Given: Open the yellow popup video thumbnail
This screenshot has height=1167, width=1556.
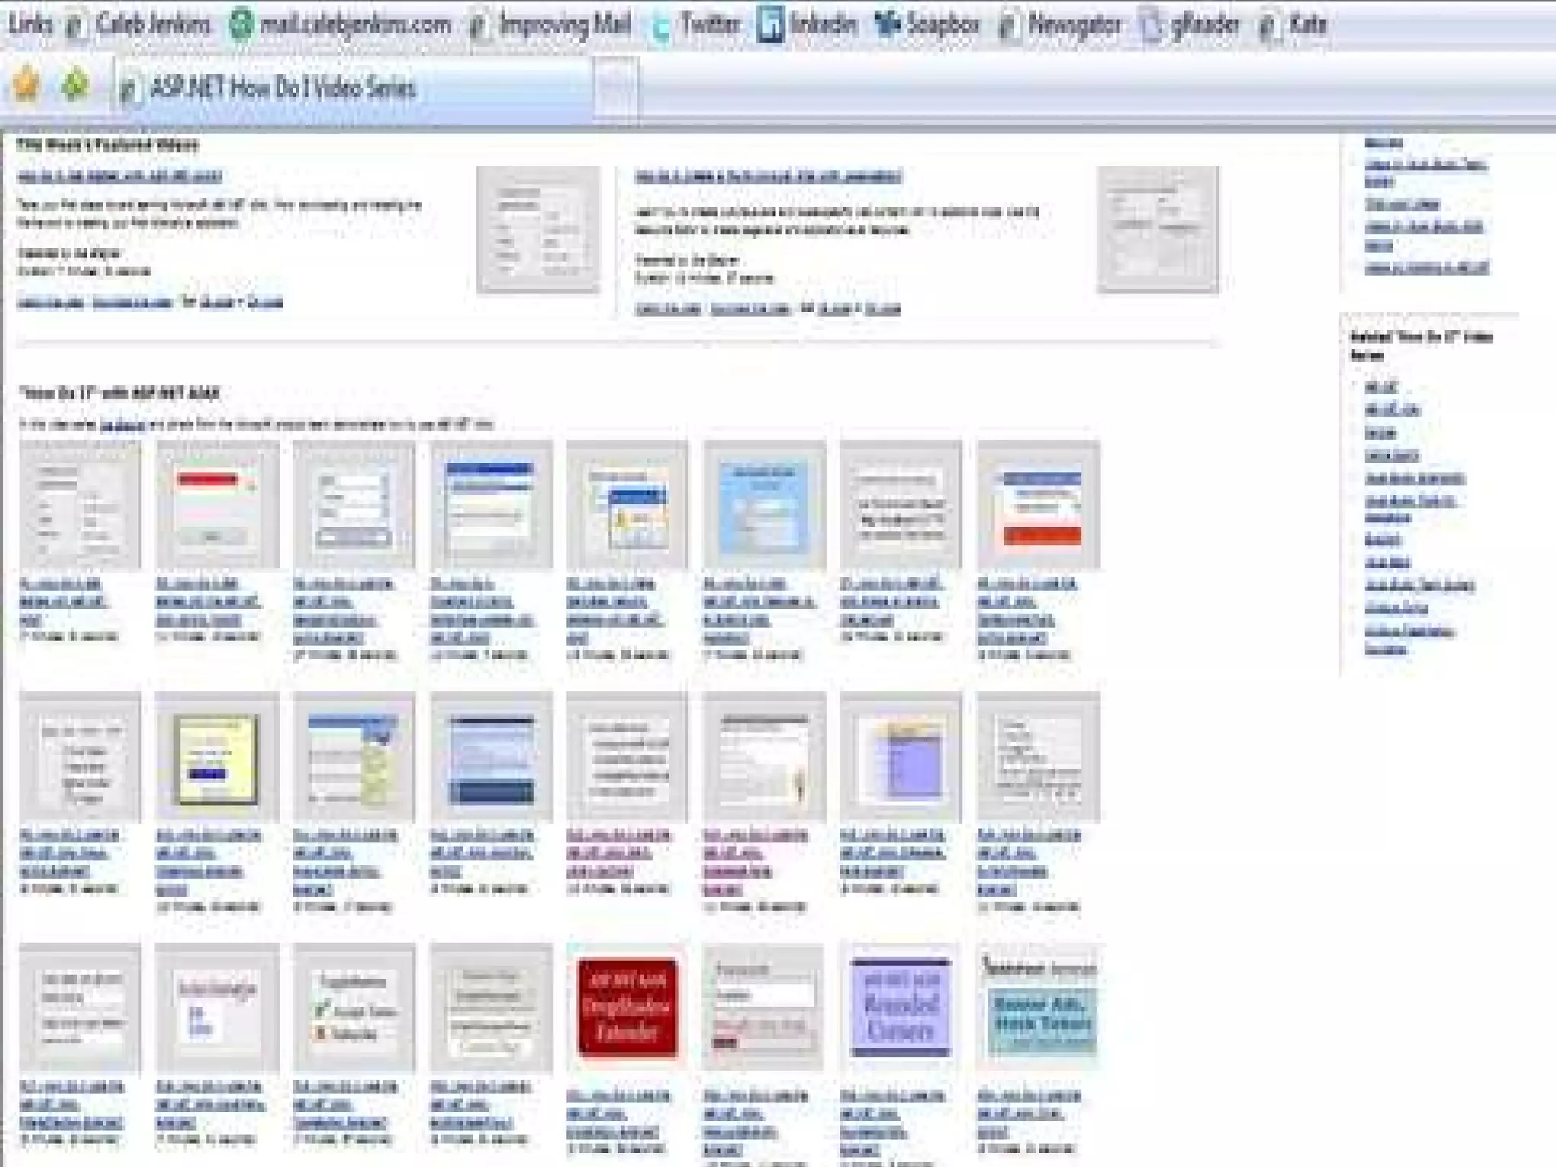Looking at the screenshot, I should click(x=217, y=758).
